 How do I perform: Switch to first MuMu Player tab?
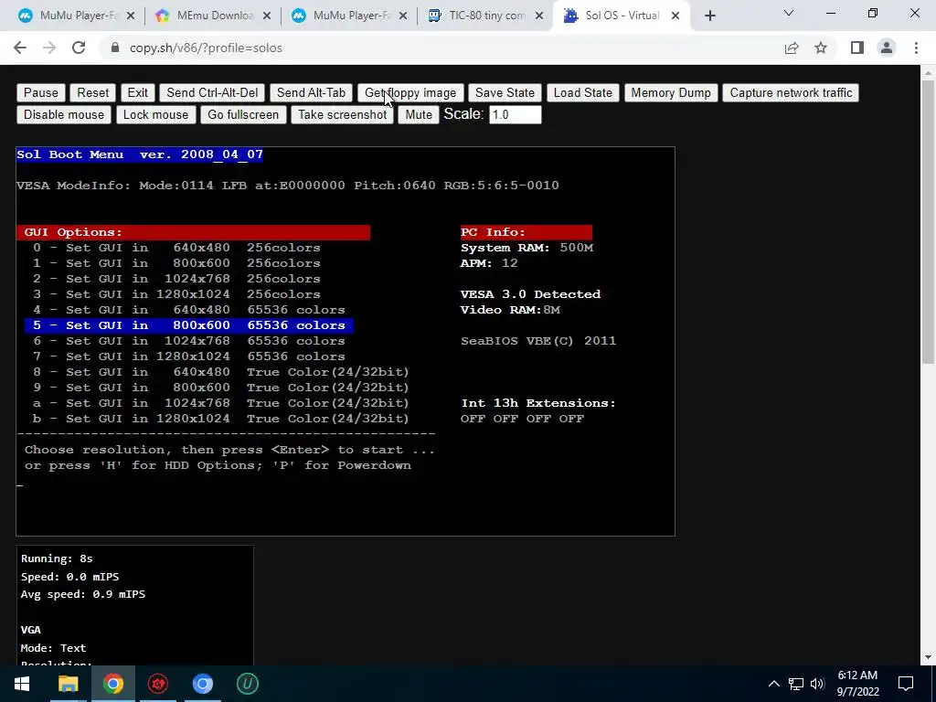[78, 16]
